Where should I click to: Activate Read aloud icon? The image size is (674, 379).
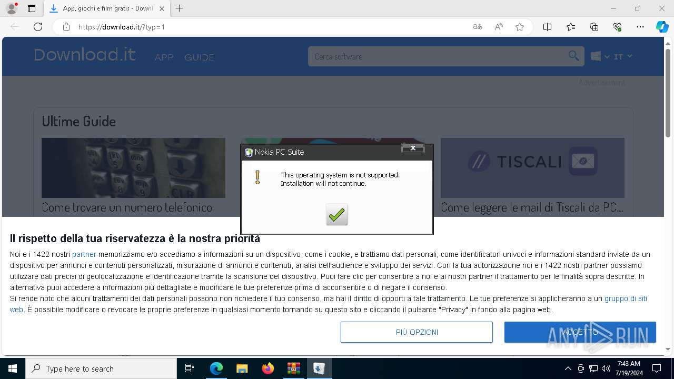pos(499,27)
